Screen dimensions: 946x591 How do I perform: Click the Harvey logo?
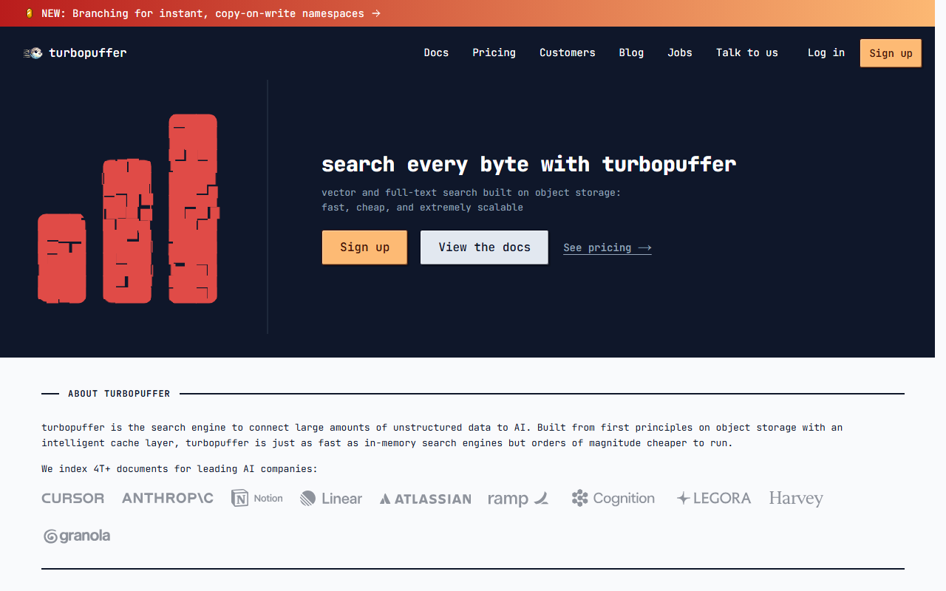pyautogui.click(x=796, y=499)
